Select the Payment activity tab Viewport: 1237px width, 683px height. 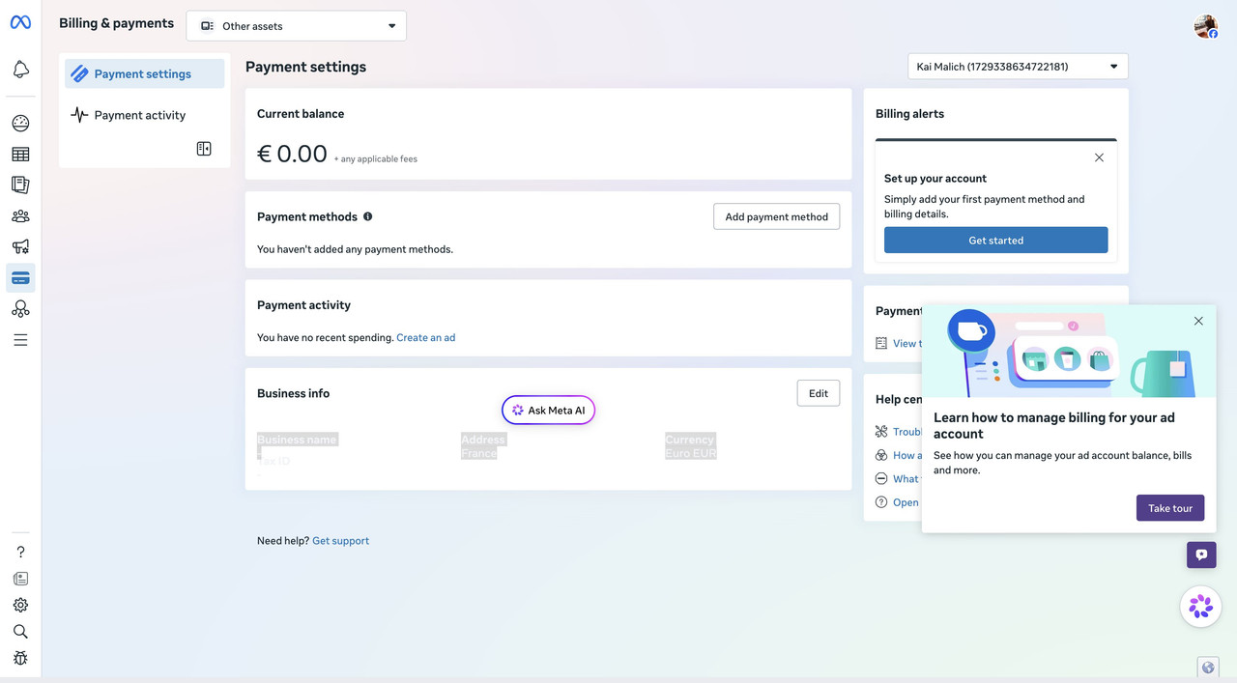tap(144, 115)
